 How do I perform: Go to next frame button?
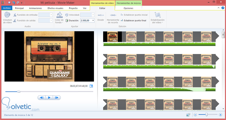click(x=57, y=98)
